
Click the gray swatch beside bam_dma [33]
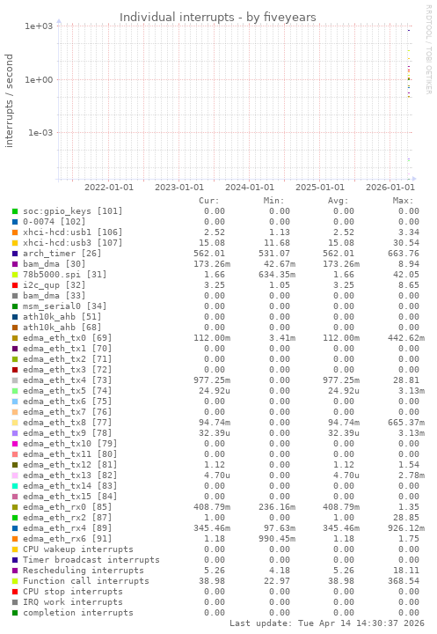click(15, 296)
